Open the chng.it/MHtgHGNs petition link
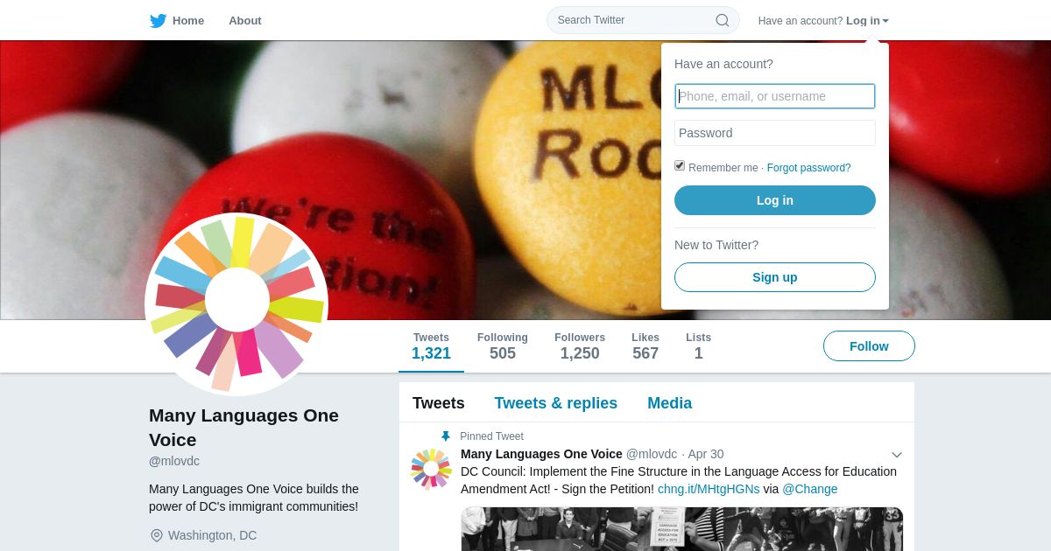Screen dimensions: 1051x551 tap(709, 489)
